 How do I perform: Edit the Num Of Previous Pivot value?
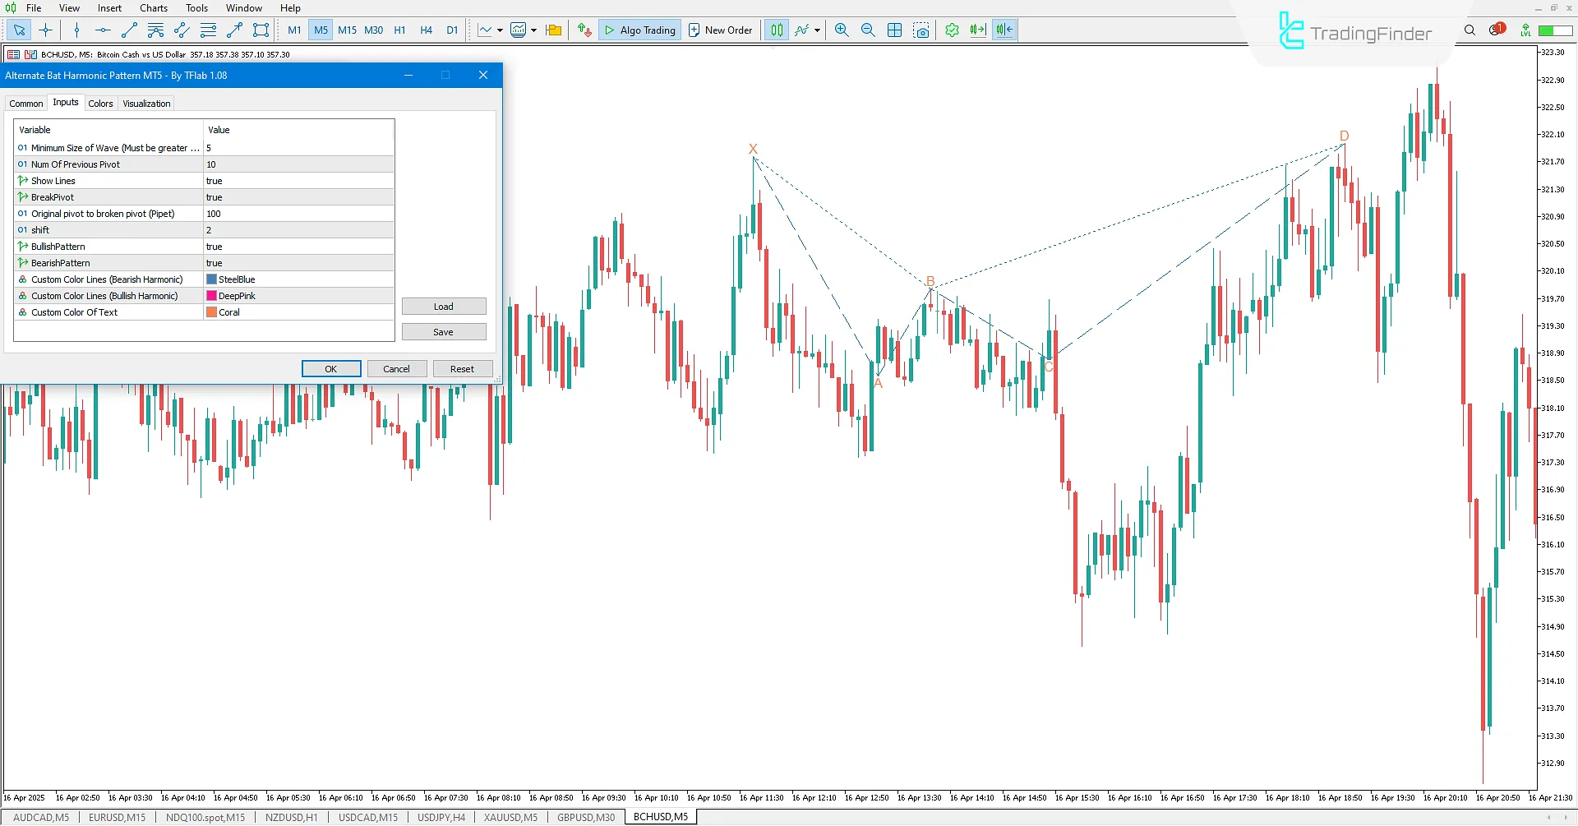[298, 164]
